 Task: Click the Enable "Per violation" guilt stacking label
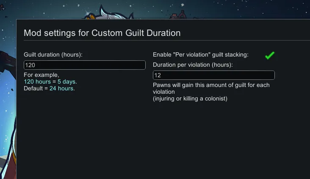tap(200, 54)
